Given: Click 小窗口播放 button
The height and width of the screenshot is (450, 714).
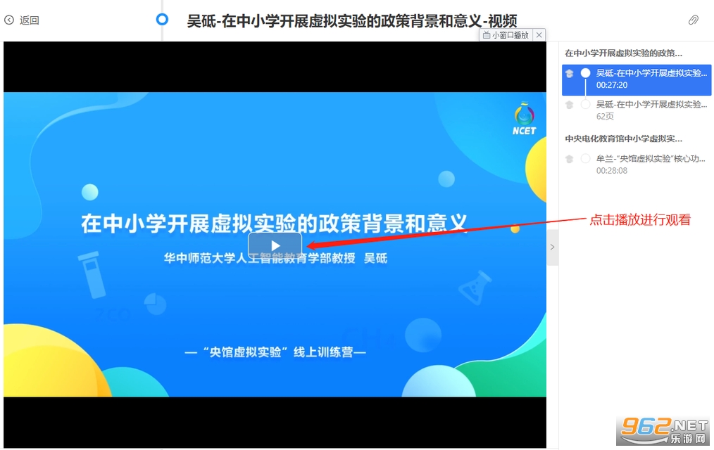Looking at the screenshot, I should (506, 35).
